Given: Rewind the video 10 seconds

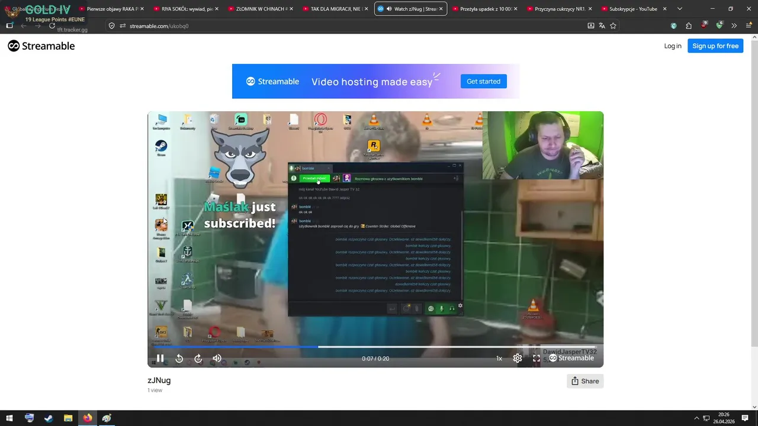Looking at the screenshot, I should pyautogui.click(x=179, y=359).
